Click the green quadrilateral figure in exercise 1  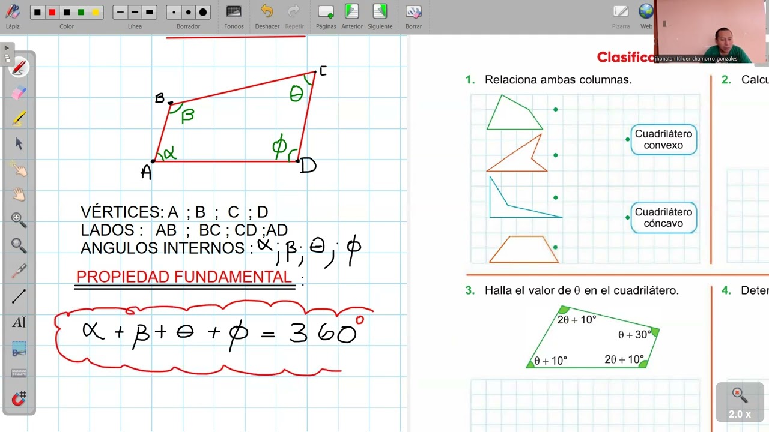tap(514, 113)
